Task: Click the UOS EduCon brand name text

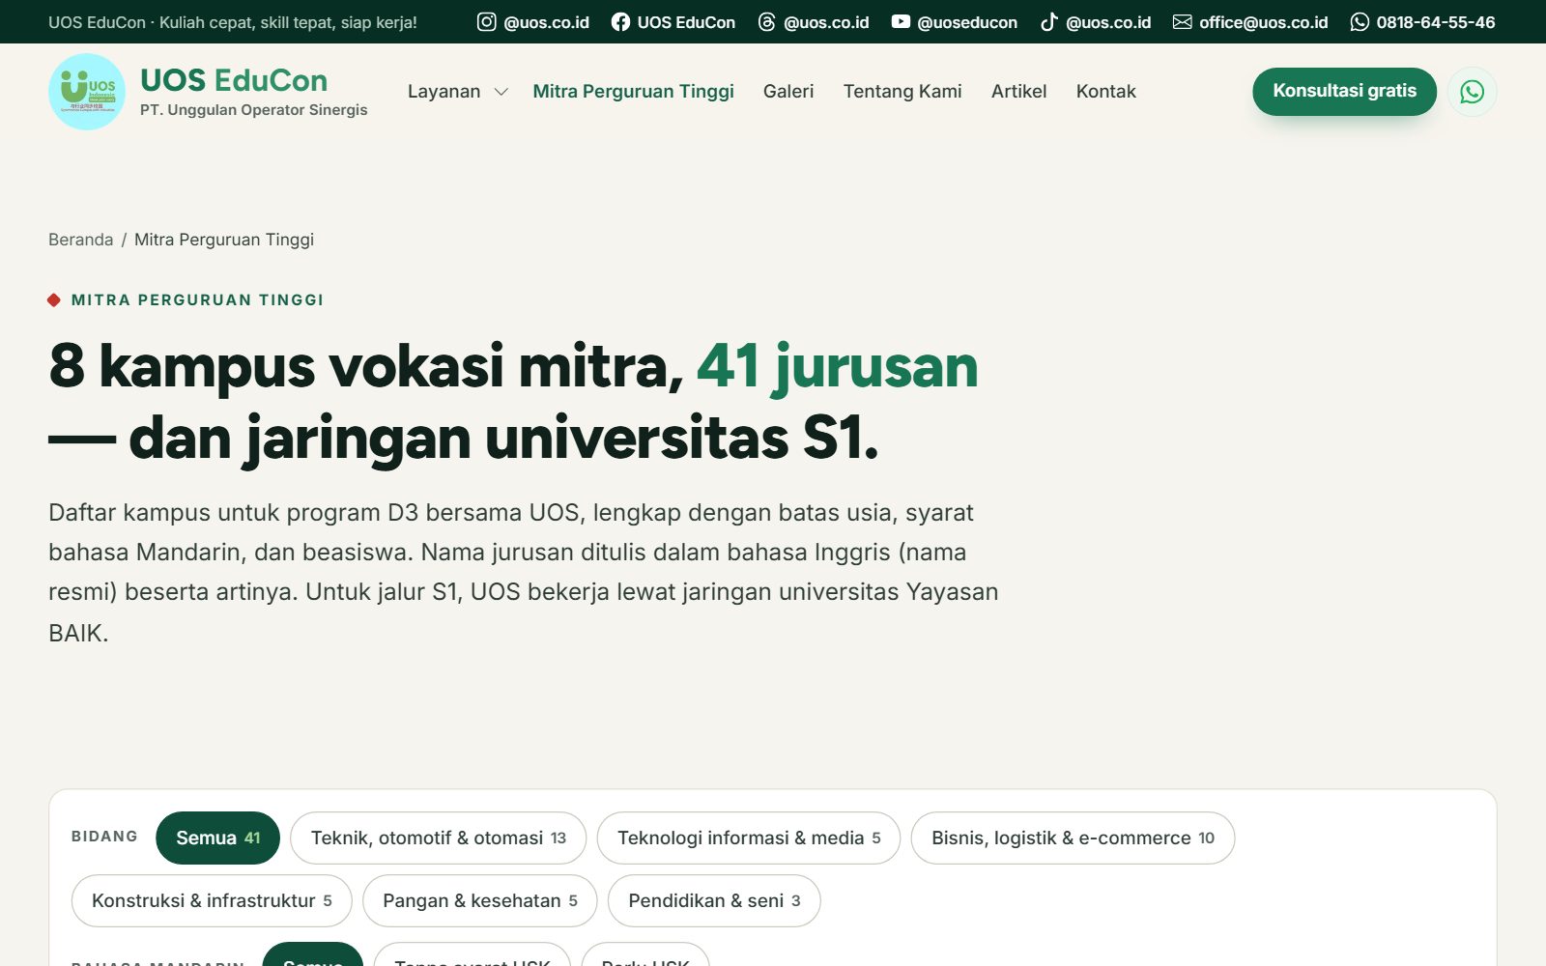Action: coord(234,80)
